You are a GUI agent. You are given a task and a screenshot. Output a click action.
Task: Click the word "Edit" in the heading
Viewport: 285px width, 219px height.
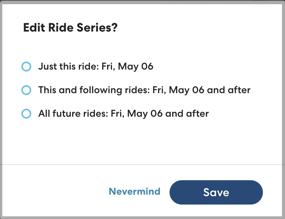coord(32,28)
